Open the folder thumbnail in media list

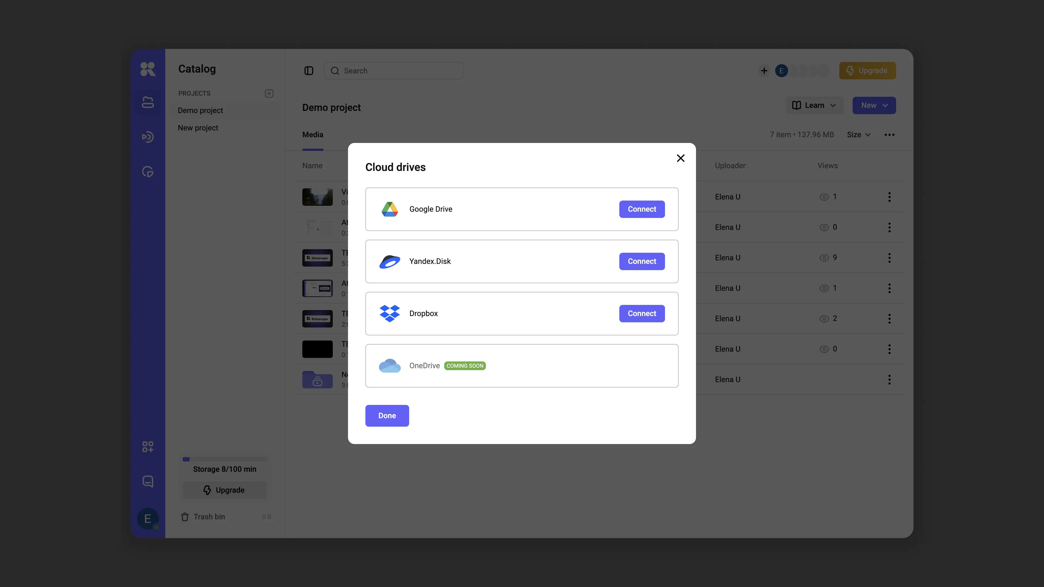(317, 380)
